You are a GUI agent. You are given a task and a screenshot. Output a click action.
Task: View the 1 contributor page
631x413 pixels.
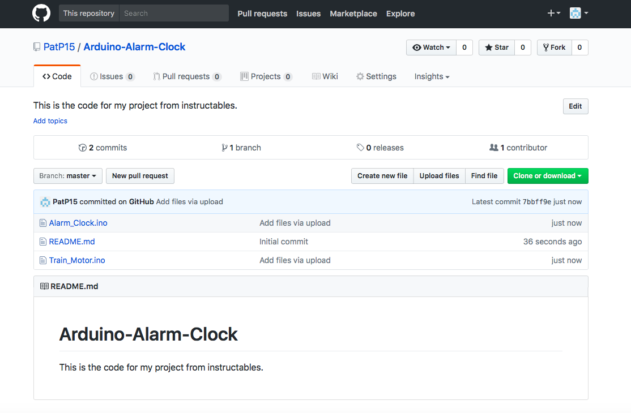tap(518, 148)
